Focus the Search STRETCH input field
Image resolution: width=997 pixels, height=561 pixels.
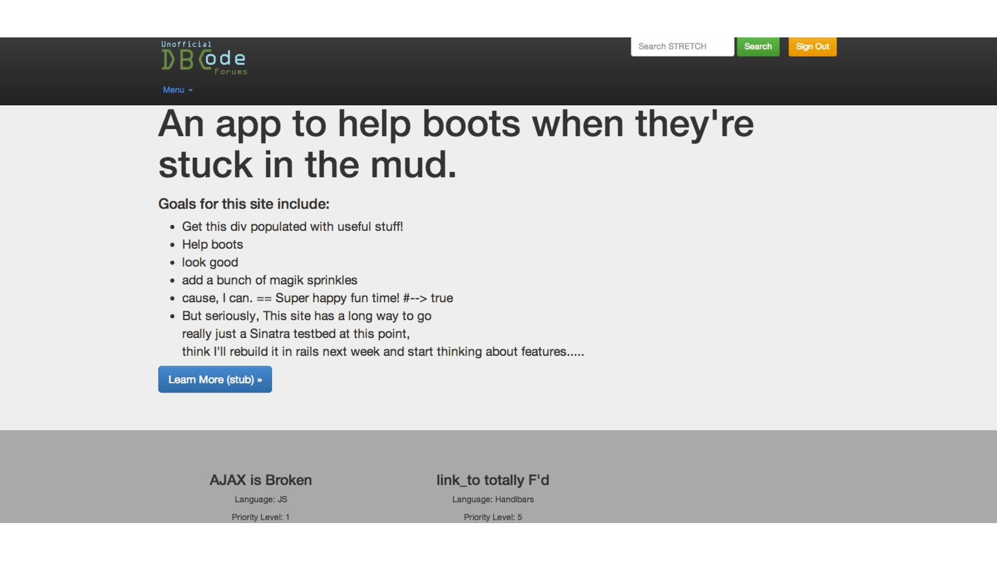tap(682, 46)
